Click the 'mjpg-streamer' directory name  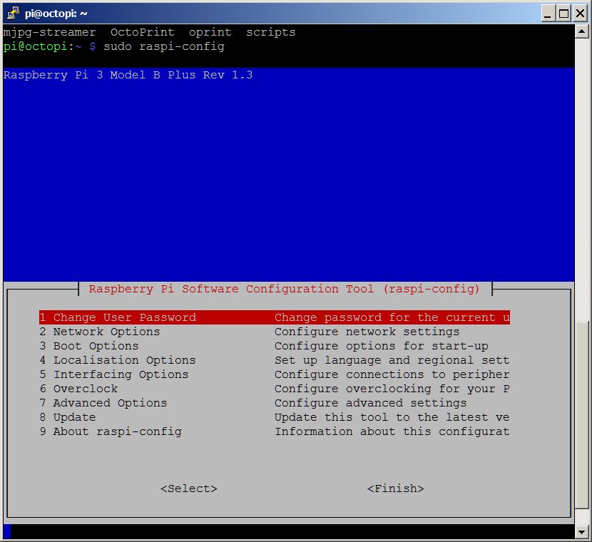coord(49,32)
